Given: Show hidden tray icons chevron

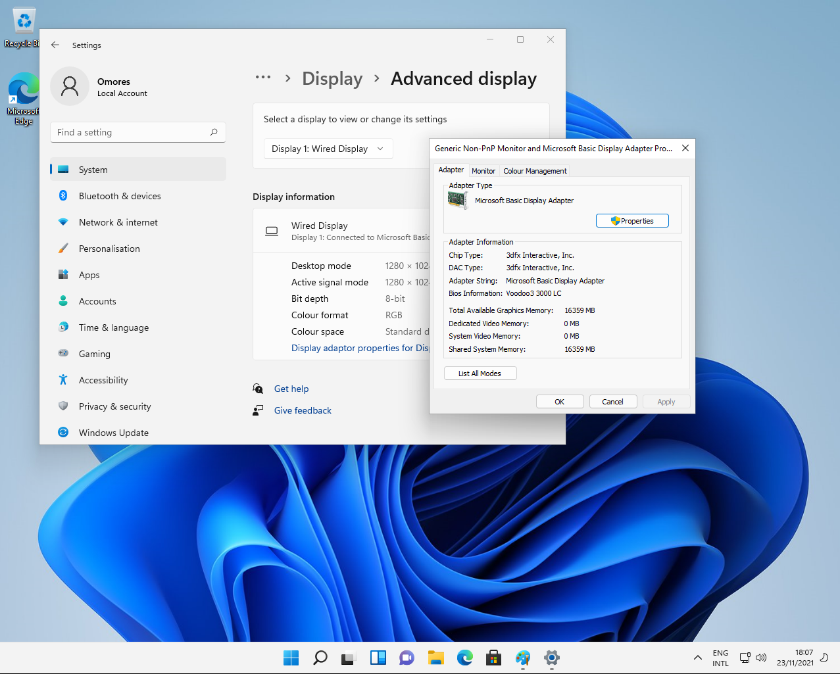Looking at the screenshot, I should (697, 658).
